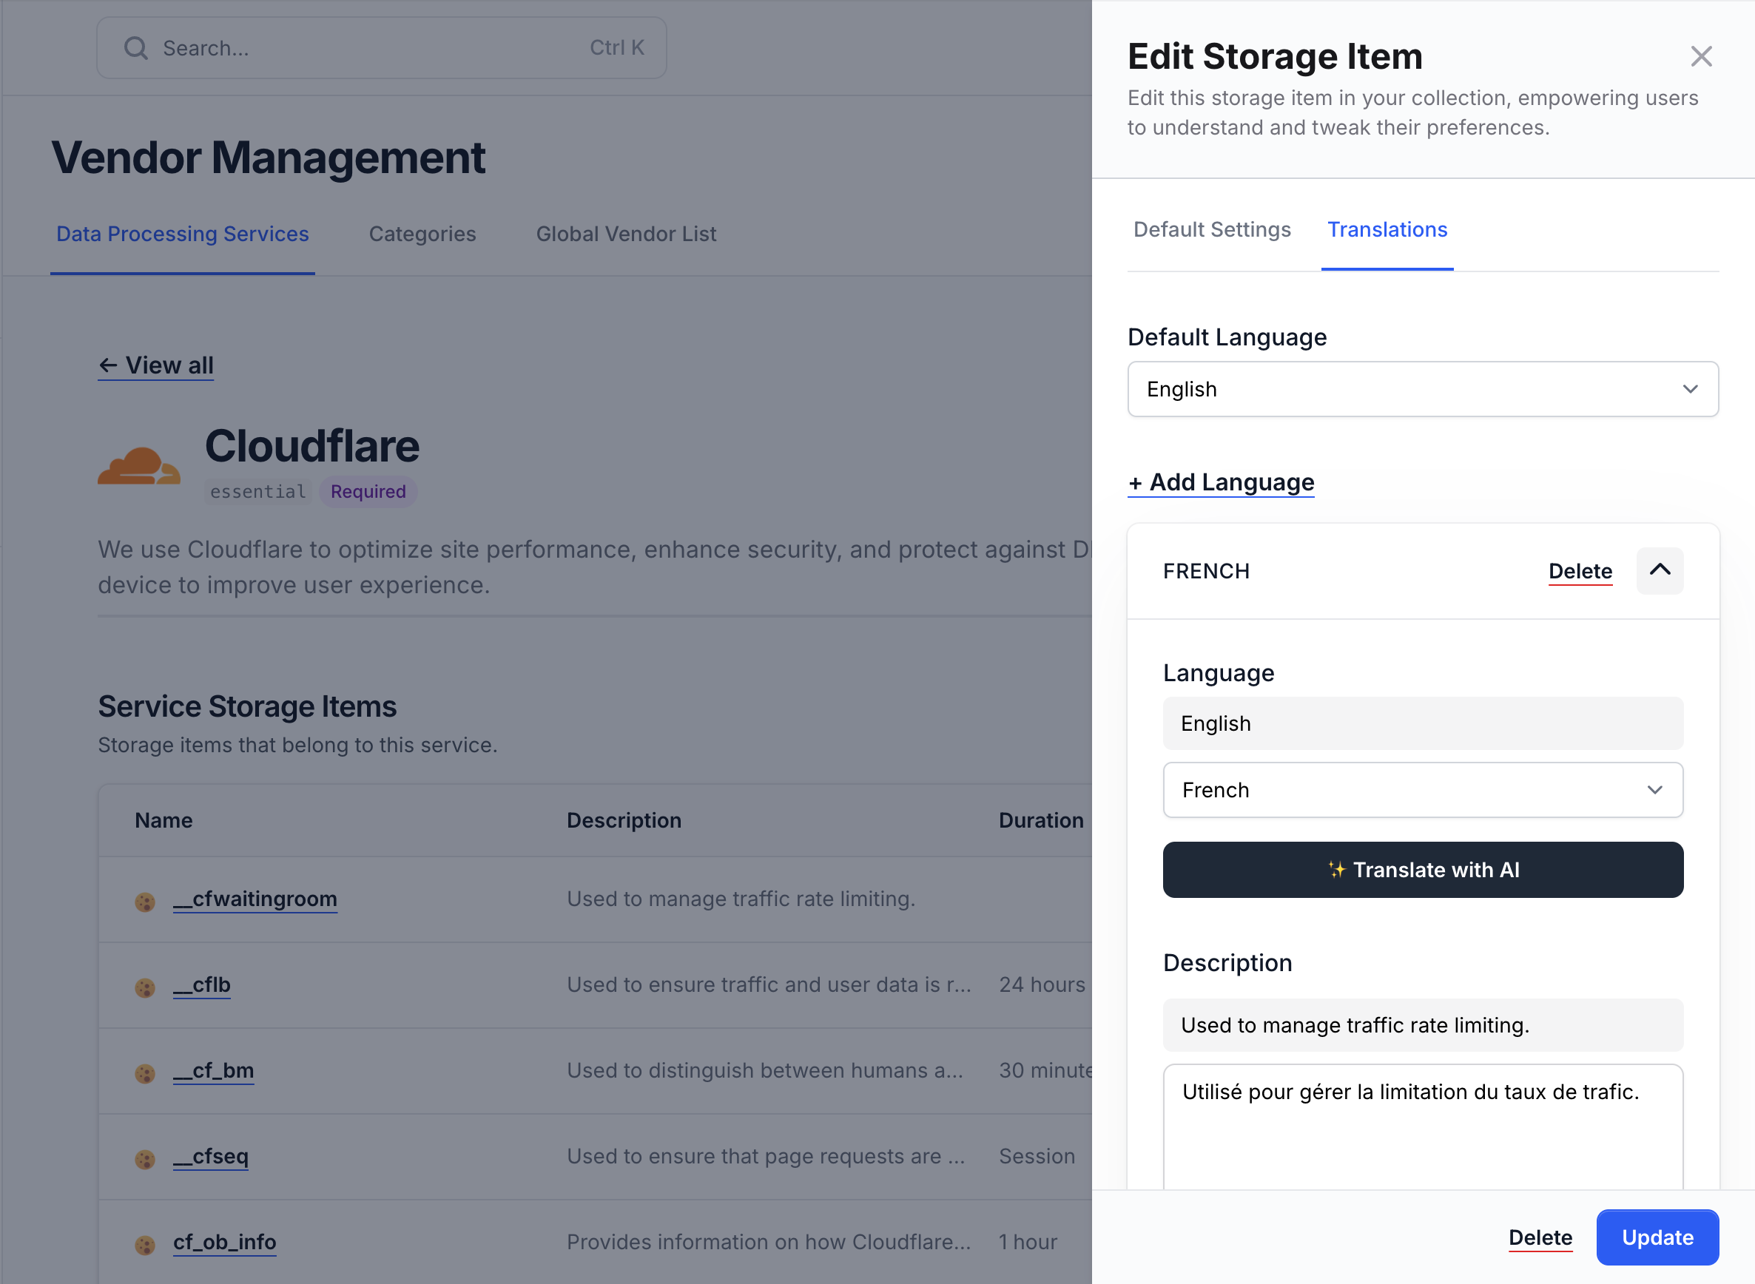Screen dimensions: 1755x1284
Task: Open the __cfseq storage item
Action: tap(211, 1157)
